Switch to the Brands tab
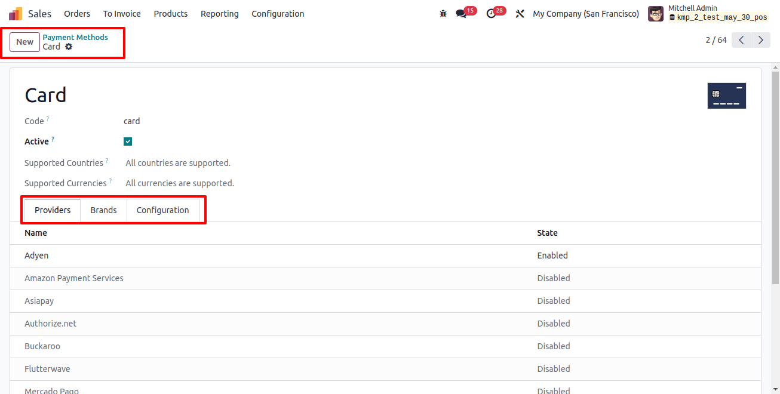 click(x=103, y=210)
